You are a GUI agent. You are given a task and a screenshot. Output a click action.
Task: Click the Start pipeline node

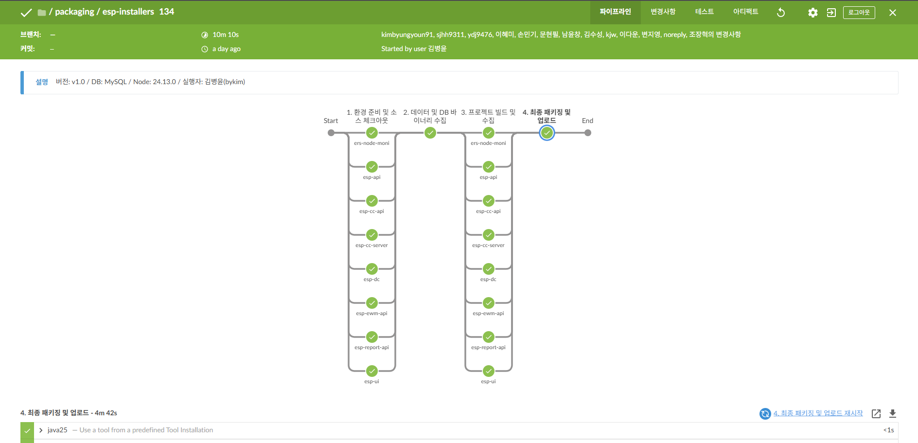[331, 133]
